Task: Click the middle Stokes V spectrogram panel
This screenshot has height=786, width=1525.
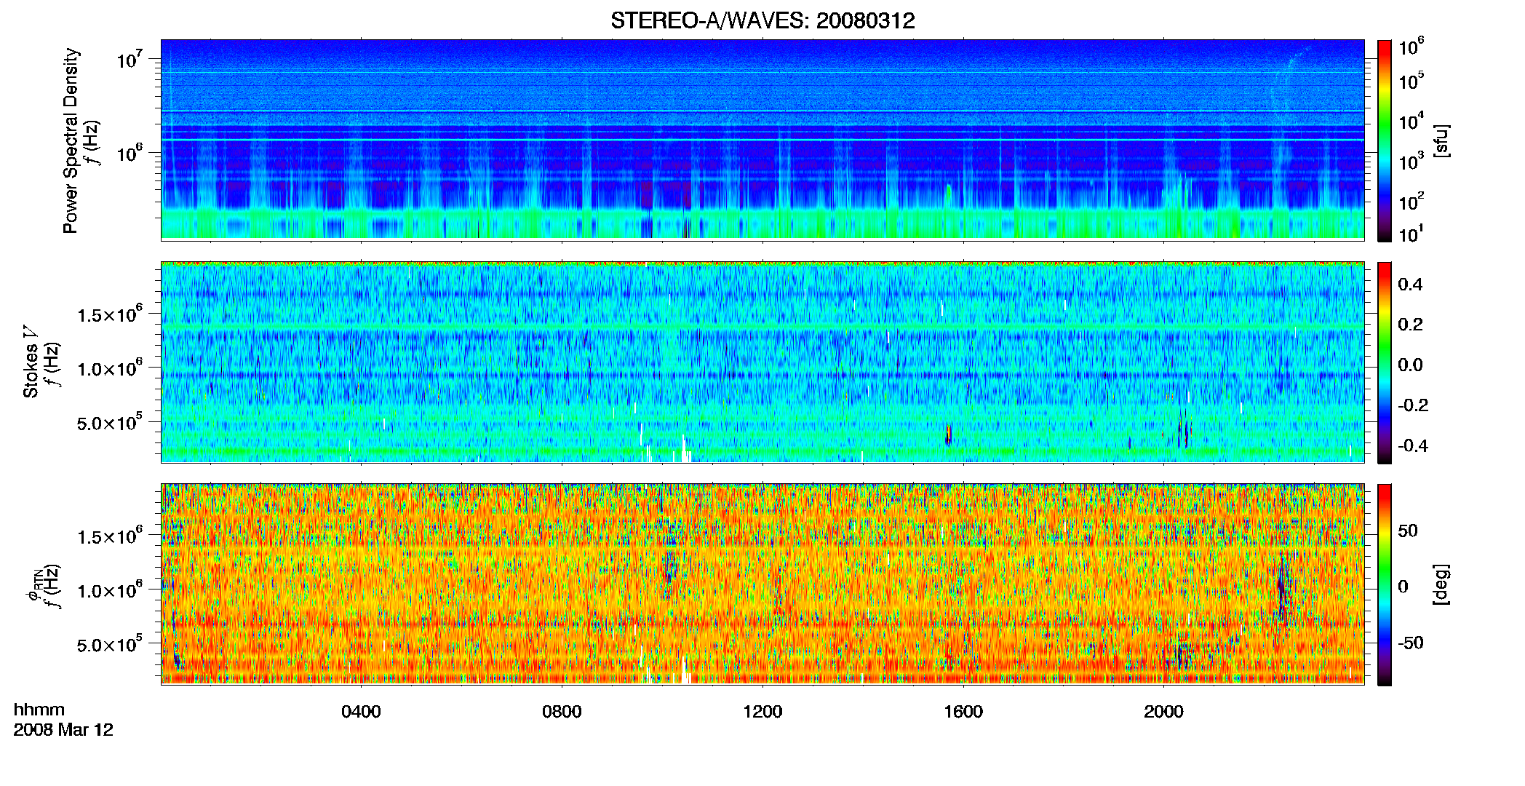Action: click(762, 362)
